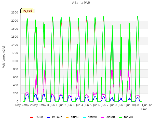
Task: Click the 400 y-axis tick label
Action: 16,85
